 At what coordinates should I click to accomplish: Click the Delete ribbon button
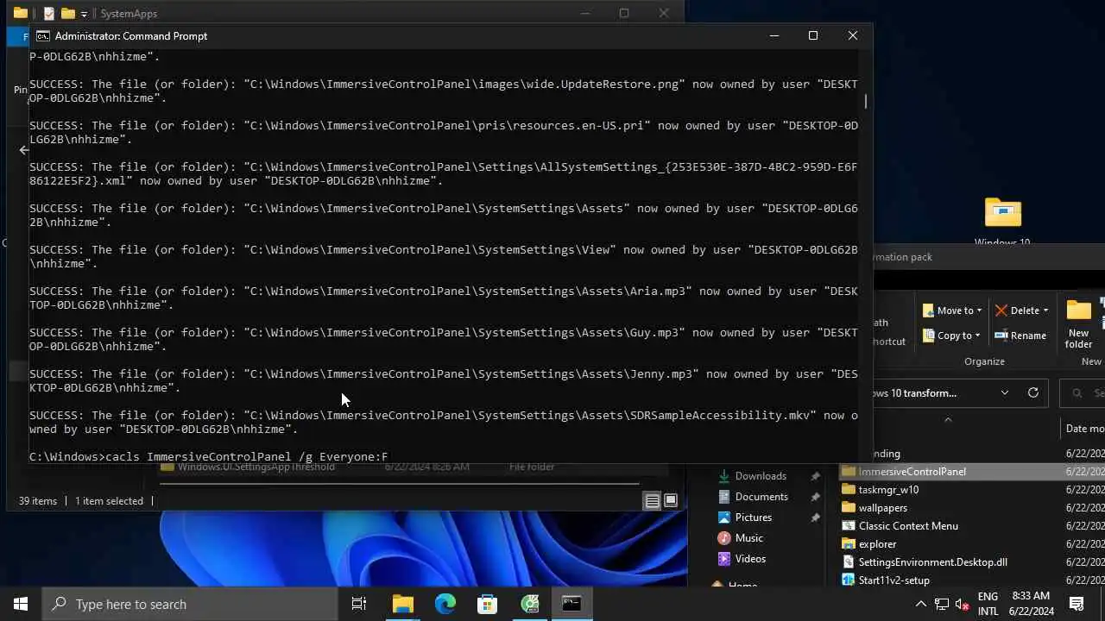pyautogui.click(x=1017, y=310)
